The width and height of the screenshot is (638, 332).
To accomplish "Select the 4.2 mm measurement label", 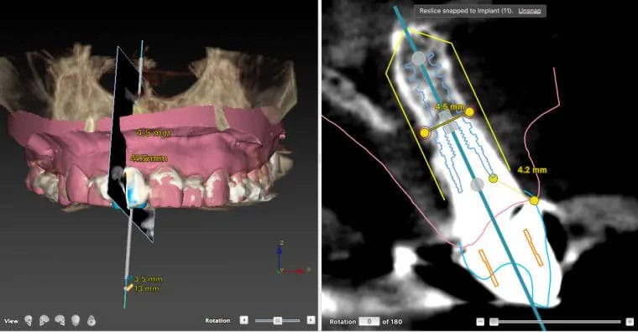I will pos(531,170).
